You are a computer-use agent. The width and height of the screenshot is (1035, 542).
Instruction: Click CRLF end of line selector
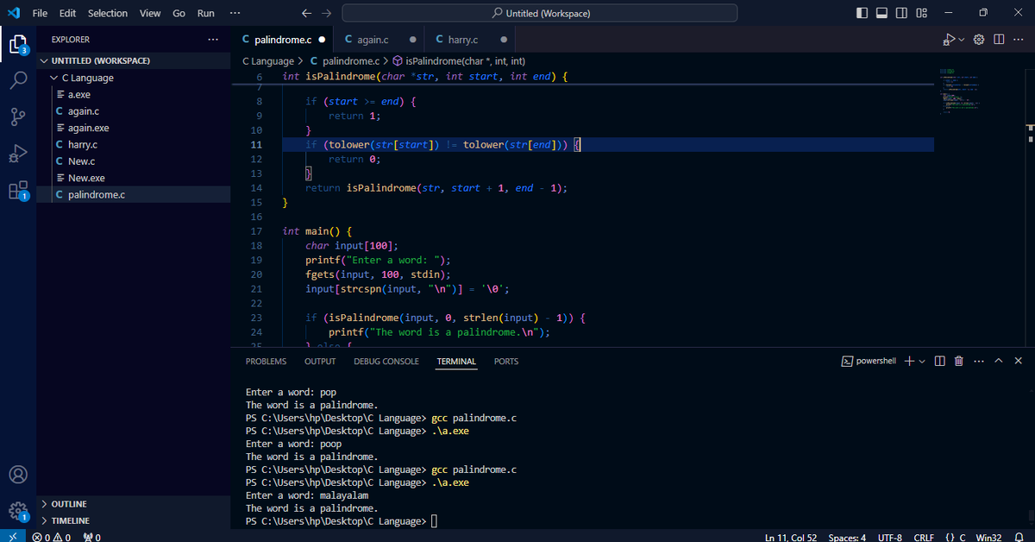pyautogui.click(x=924, y=537)
